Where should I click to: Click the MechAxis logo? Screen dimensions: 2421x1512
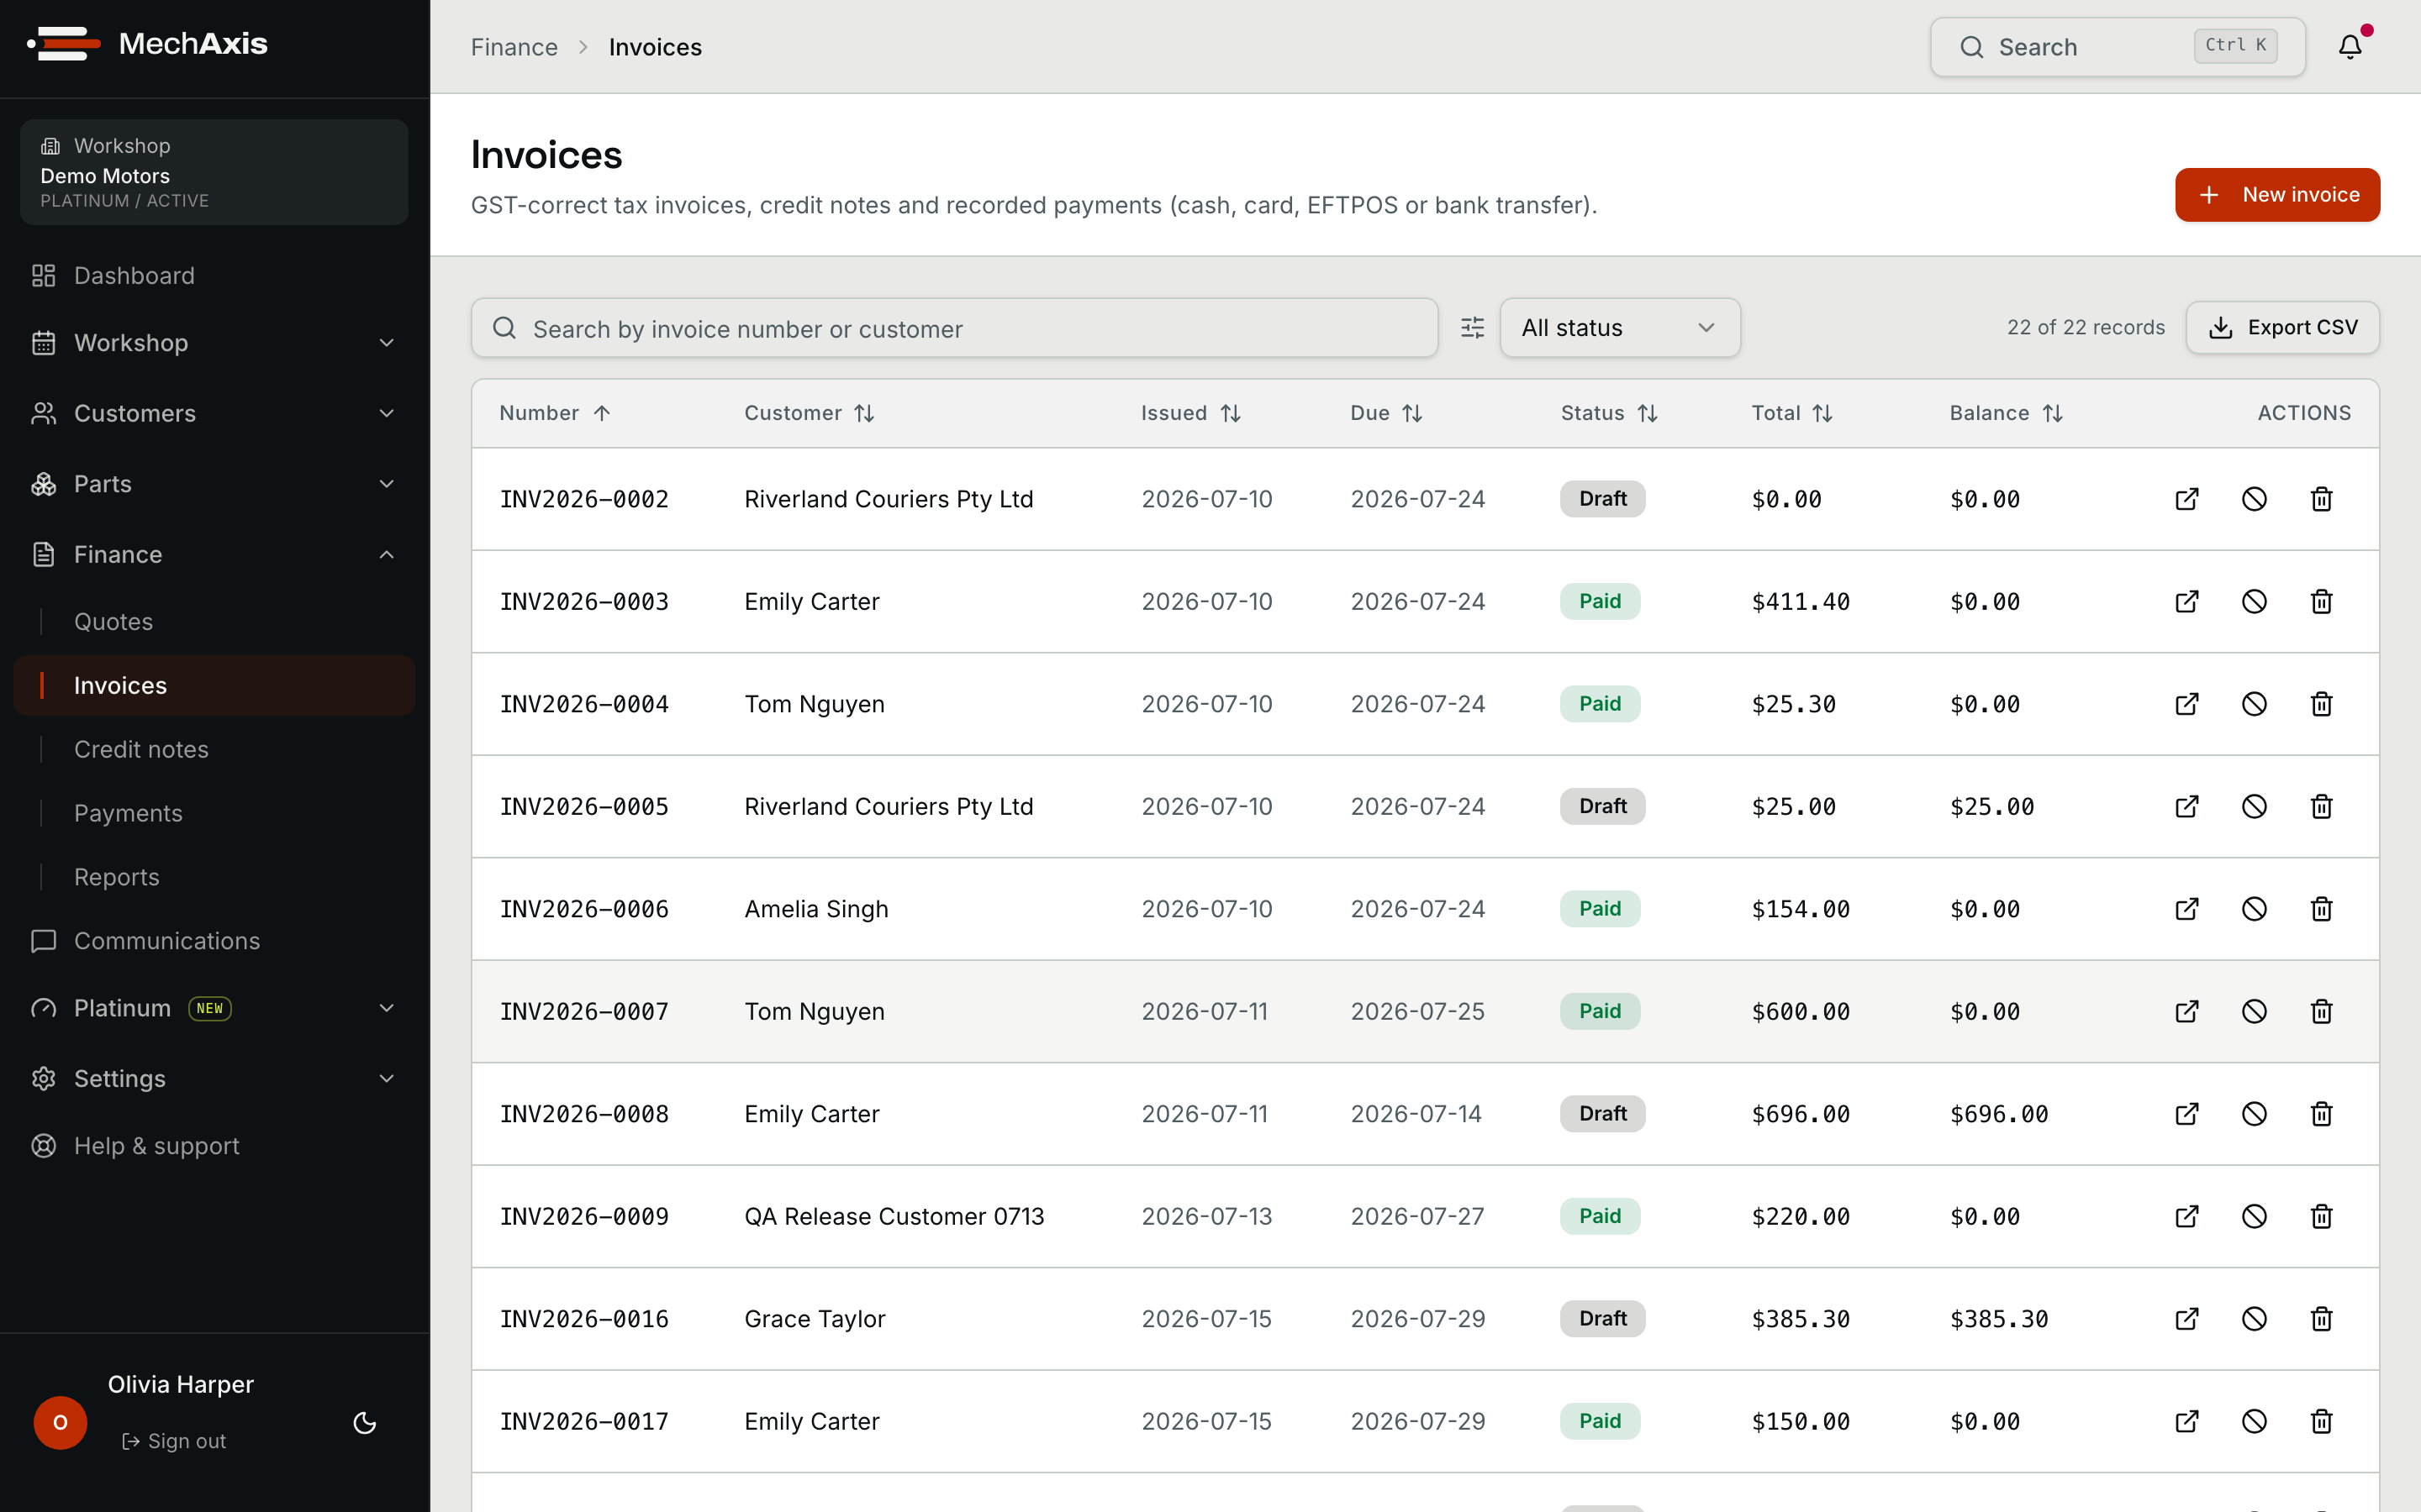pos(148,44)
